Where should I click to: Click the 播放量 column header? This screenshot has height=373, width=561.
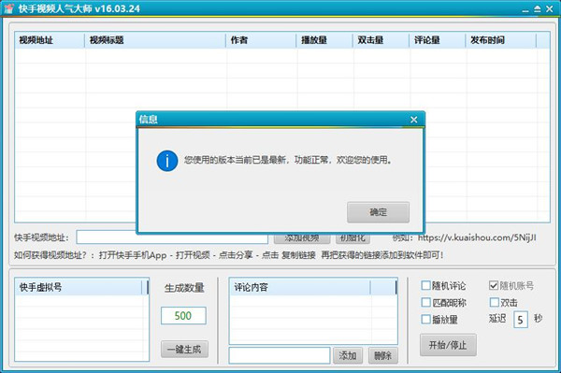[x=324, y=40]
